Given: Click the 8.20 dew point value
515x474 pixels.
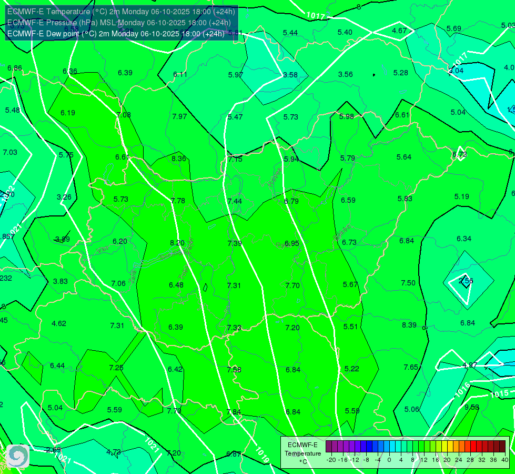Looking at the screenshot, I should 177,243.
